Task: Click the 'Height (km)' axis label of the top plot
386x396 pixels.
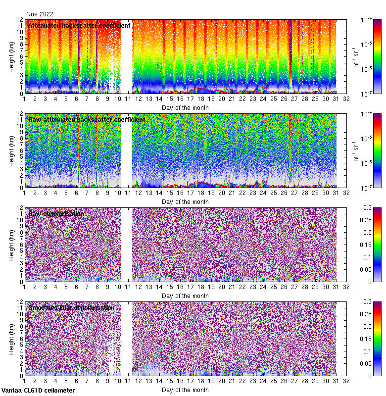Action: tap(12, 56)
